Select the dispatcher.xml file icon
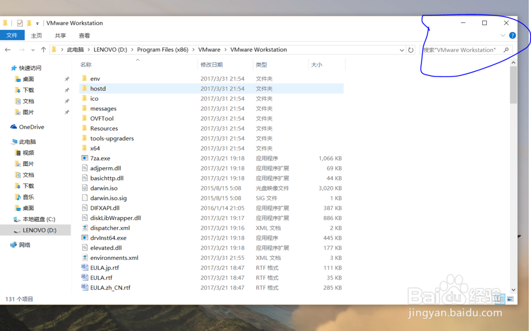This screenshot has height=331, width=531. (84, 228)
